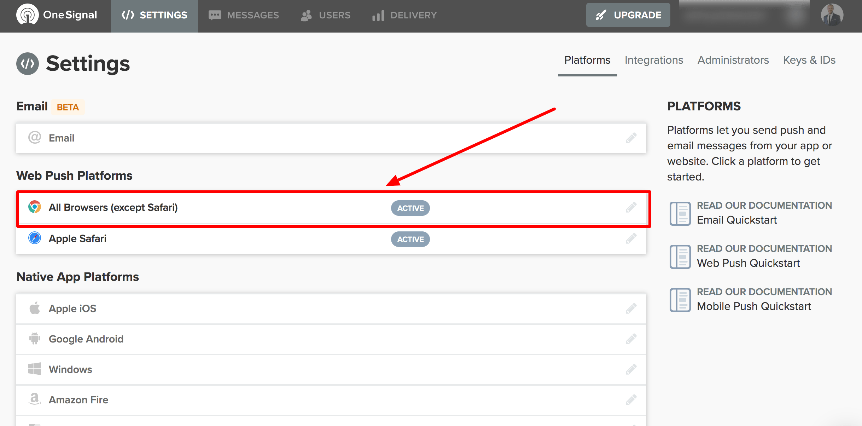Viewport: 862px width, 426px height.
Task: Open the user avatar profile menu
Action: click(832, 15)
